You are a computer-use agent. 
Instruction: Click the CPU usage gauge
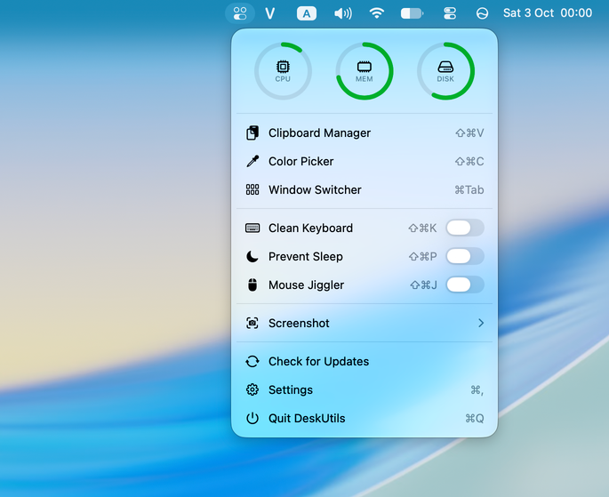point(283,71)
